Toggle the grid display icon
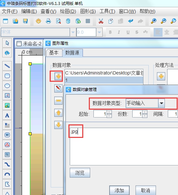The image size is (178, 195). pyautogui.click(x=88, y=21)
